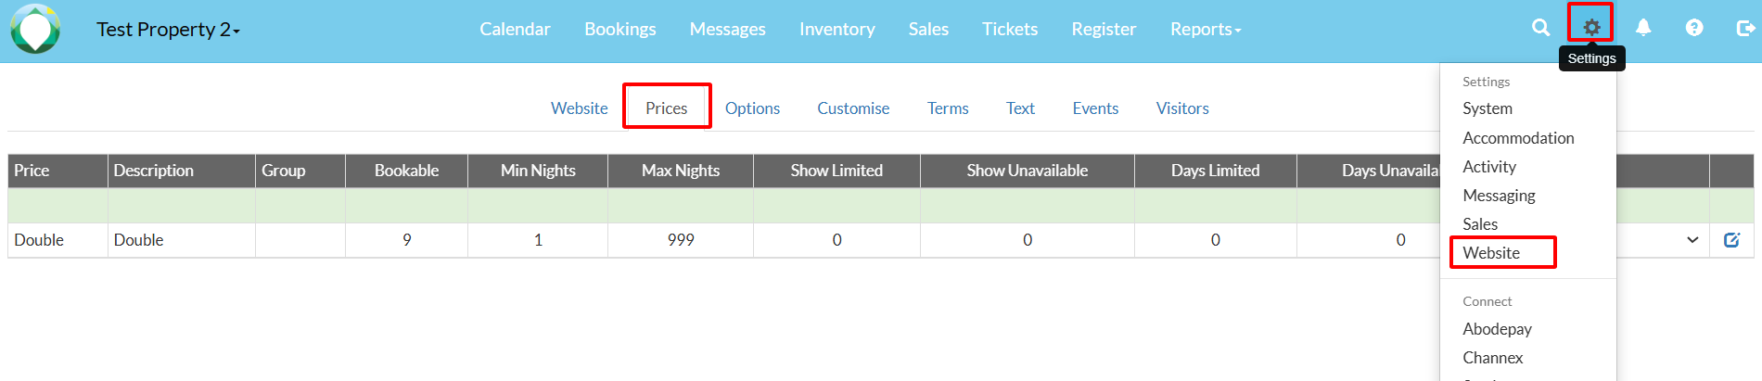This screenshot has height=381, width=1762.
Task: Expand the Reports dropdown menu
Action: (1205, 30)
